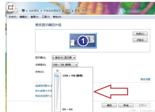Click the 识别(I) button
This screenshot has width=155, height=112.
pos(140,40)
